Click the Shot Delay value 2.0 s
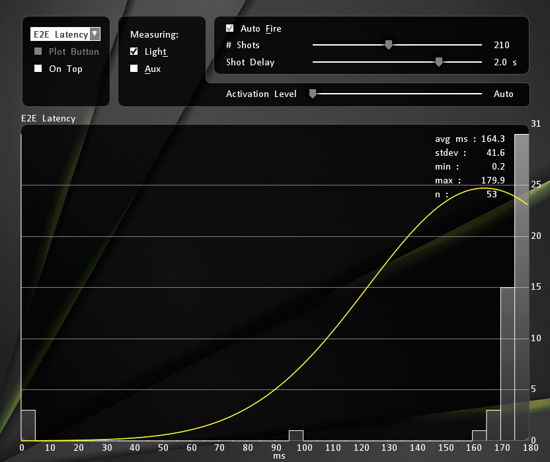Screen dimensions: 550x462 click(x=505, y=63)
